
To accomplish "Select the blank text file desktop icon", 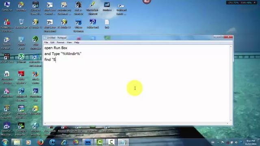I will pyautogui.click(x=107, y=24).
